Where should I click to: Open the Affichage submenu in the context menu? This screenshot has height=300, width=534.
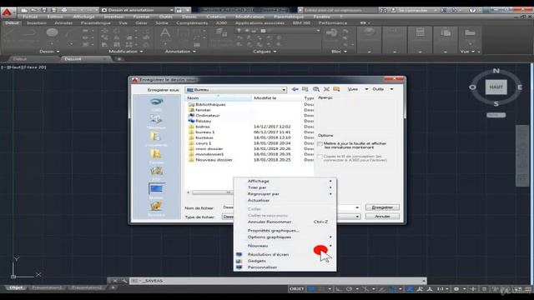click(285, 181)
